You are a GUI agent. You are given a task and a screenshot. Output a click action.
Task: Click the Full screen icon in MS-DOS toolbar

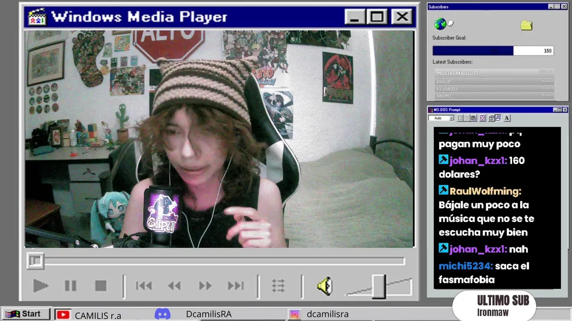(x=483, y=118)
